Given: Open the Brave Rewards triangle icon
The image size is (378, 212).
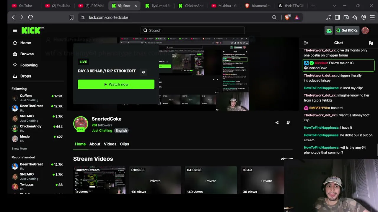Looking at the screenshot, I should [297, 17].
